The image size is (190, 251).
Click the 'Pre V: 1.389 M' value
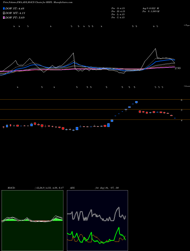point(151,11)
